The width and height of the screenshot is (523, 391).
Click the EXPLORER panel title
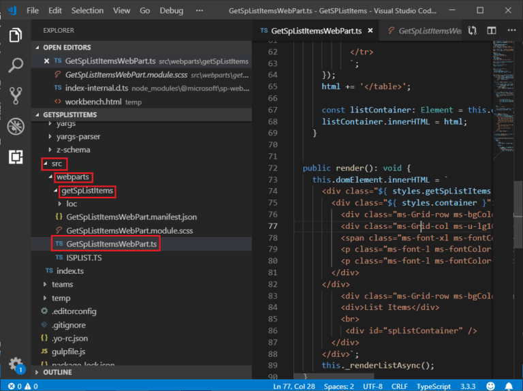point(59,31)
